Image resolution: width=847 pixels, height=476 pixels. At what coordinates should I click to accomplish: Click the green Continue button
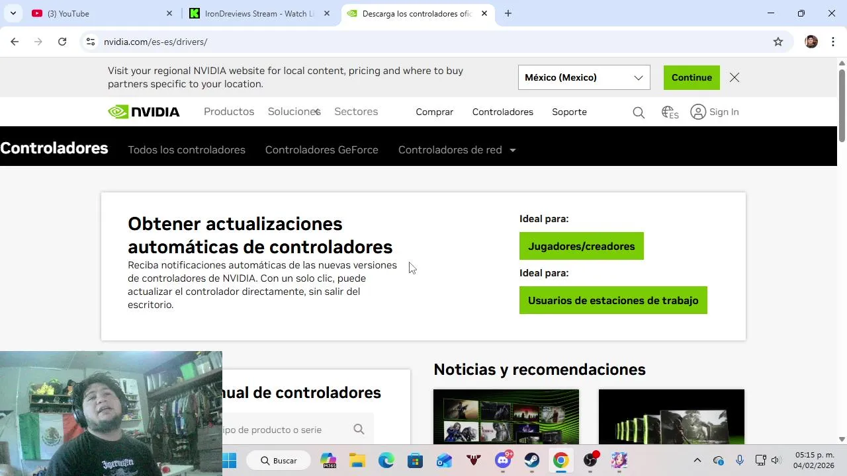(x=691, y=77)
